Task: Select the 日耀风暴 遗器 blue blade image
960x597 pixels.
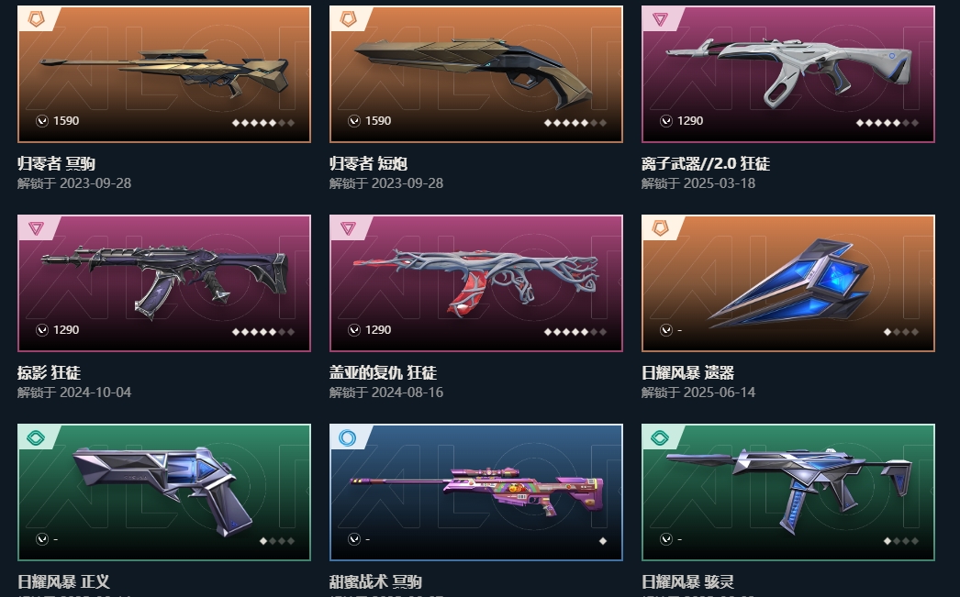Action: tap(788, 282)
